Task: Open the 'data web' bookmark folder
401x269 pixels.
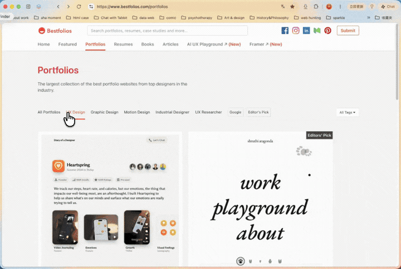Action: pyautogui.click(x=143, y=18)
